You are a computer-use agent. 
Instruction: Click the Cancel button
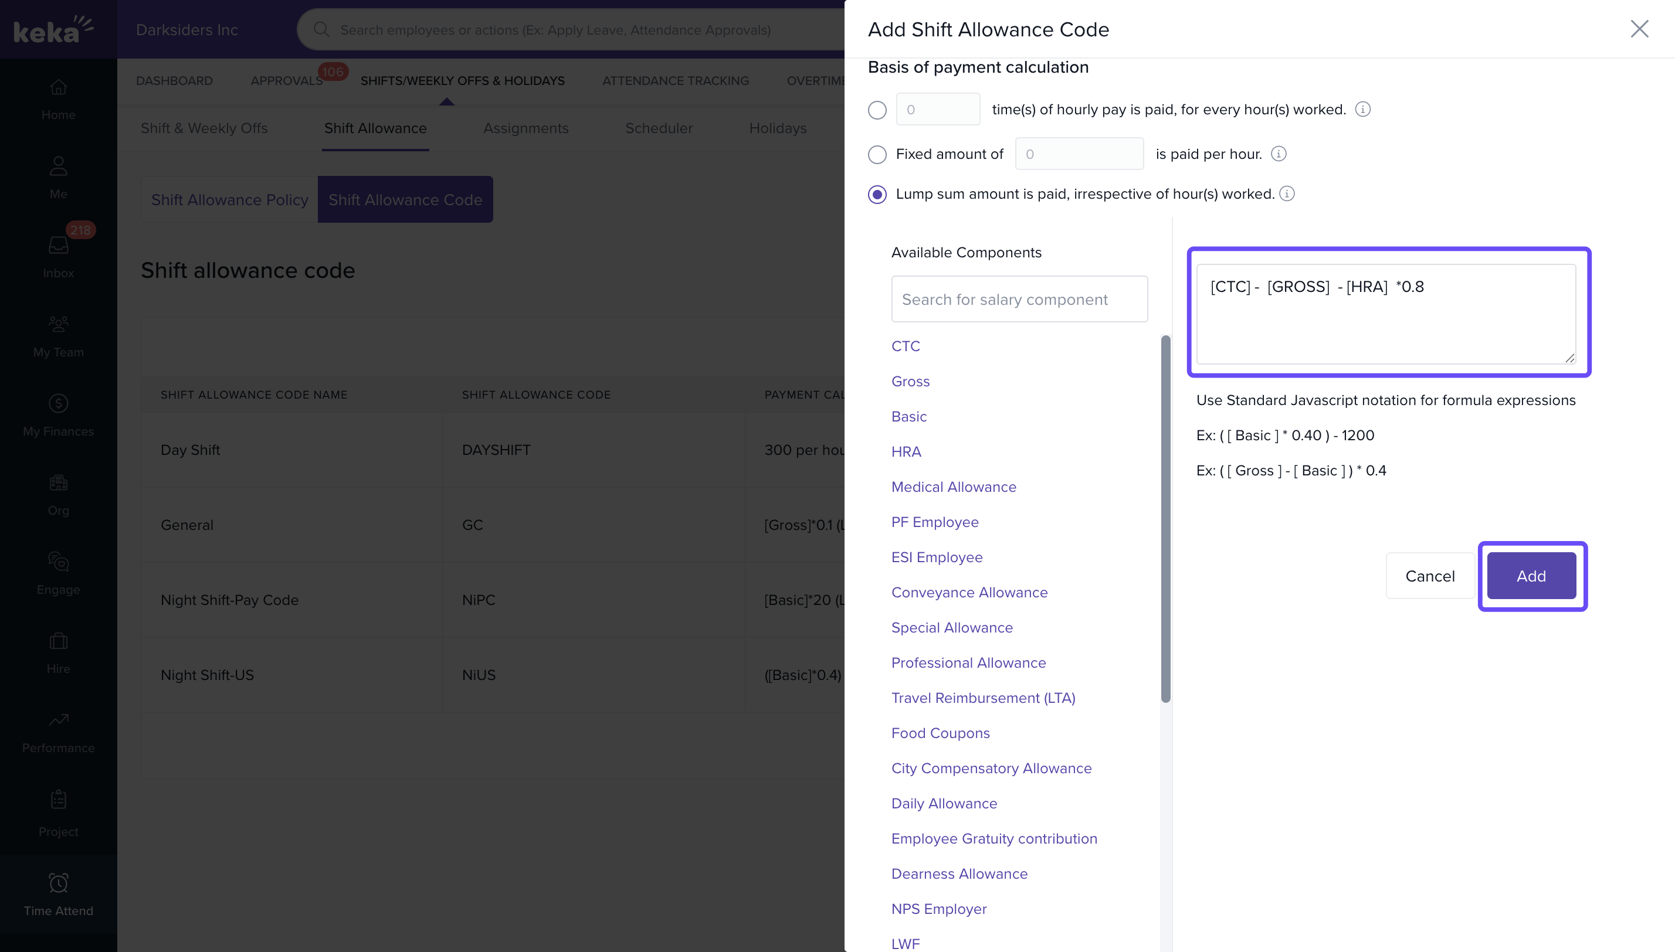pyautogui.click(x=1429, y=576)
